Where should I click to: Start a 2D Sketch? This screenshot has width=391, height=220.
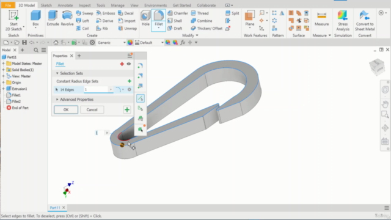point(13,20)
